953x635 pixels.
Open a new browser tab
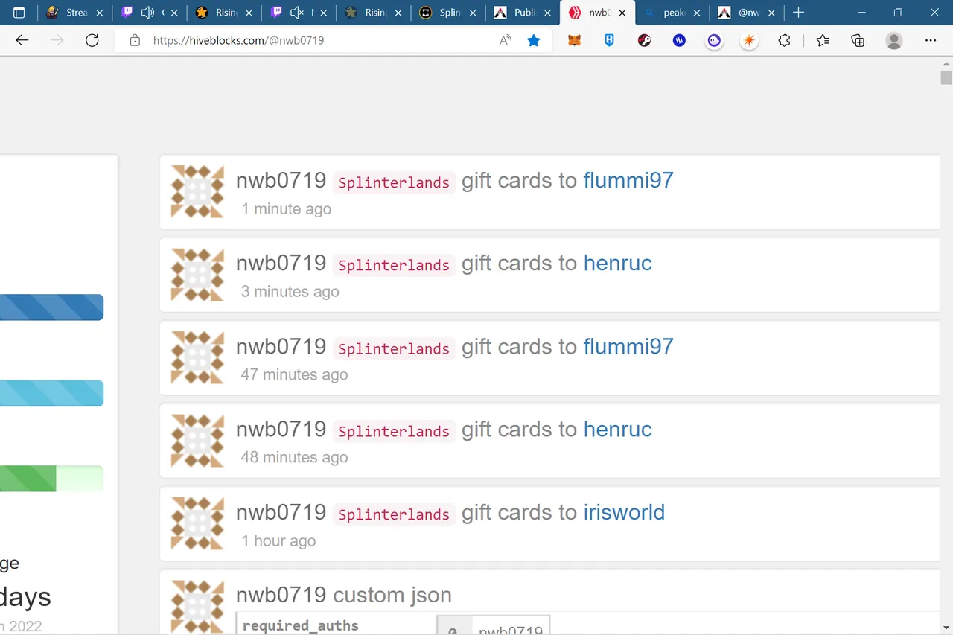798,13
